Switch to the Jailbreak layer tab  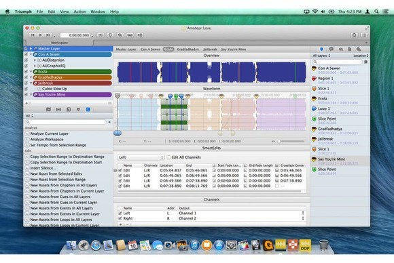(210, 49)
